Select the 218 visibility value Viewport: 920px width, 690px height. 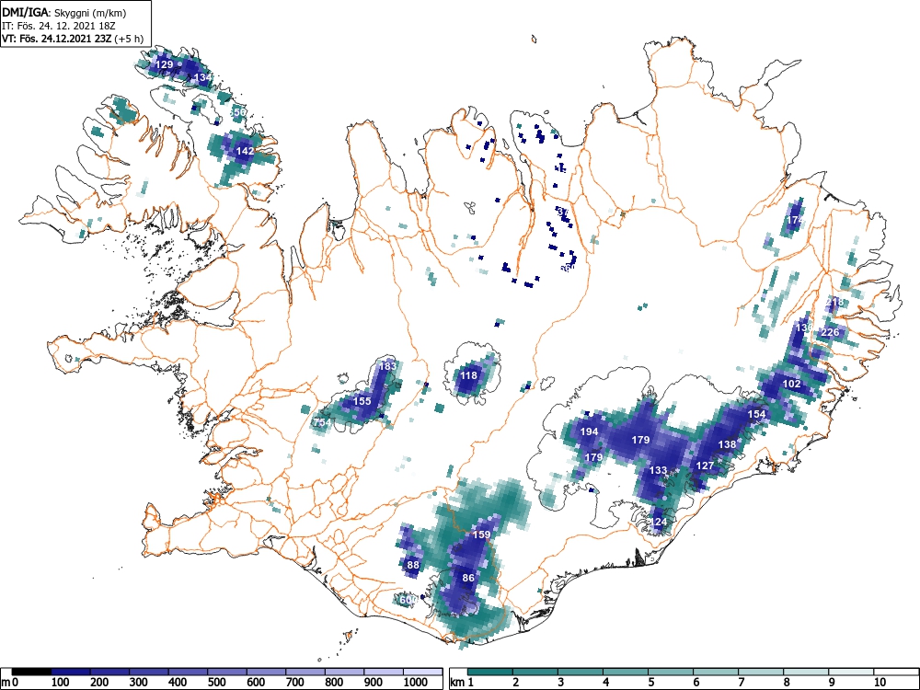(x=835, y=302)
